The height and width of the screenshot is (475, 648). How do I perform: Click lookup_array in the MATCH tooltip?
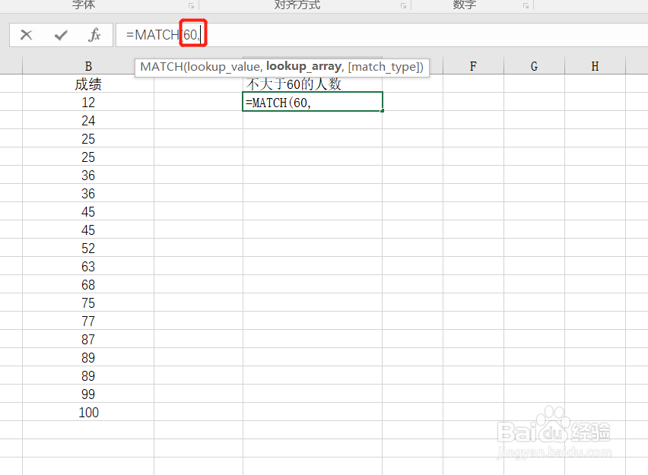coord(303,67)
